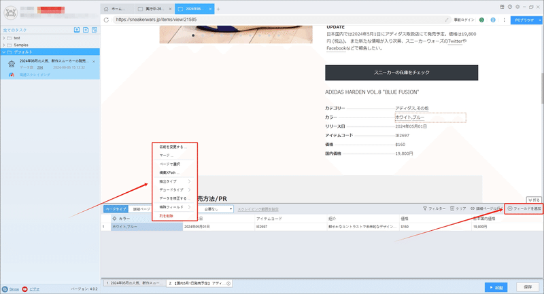Screen dimensions: 544x294
Task: Click the 高速スクレイピング link
Action: tap(35, 75)
